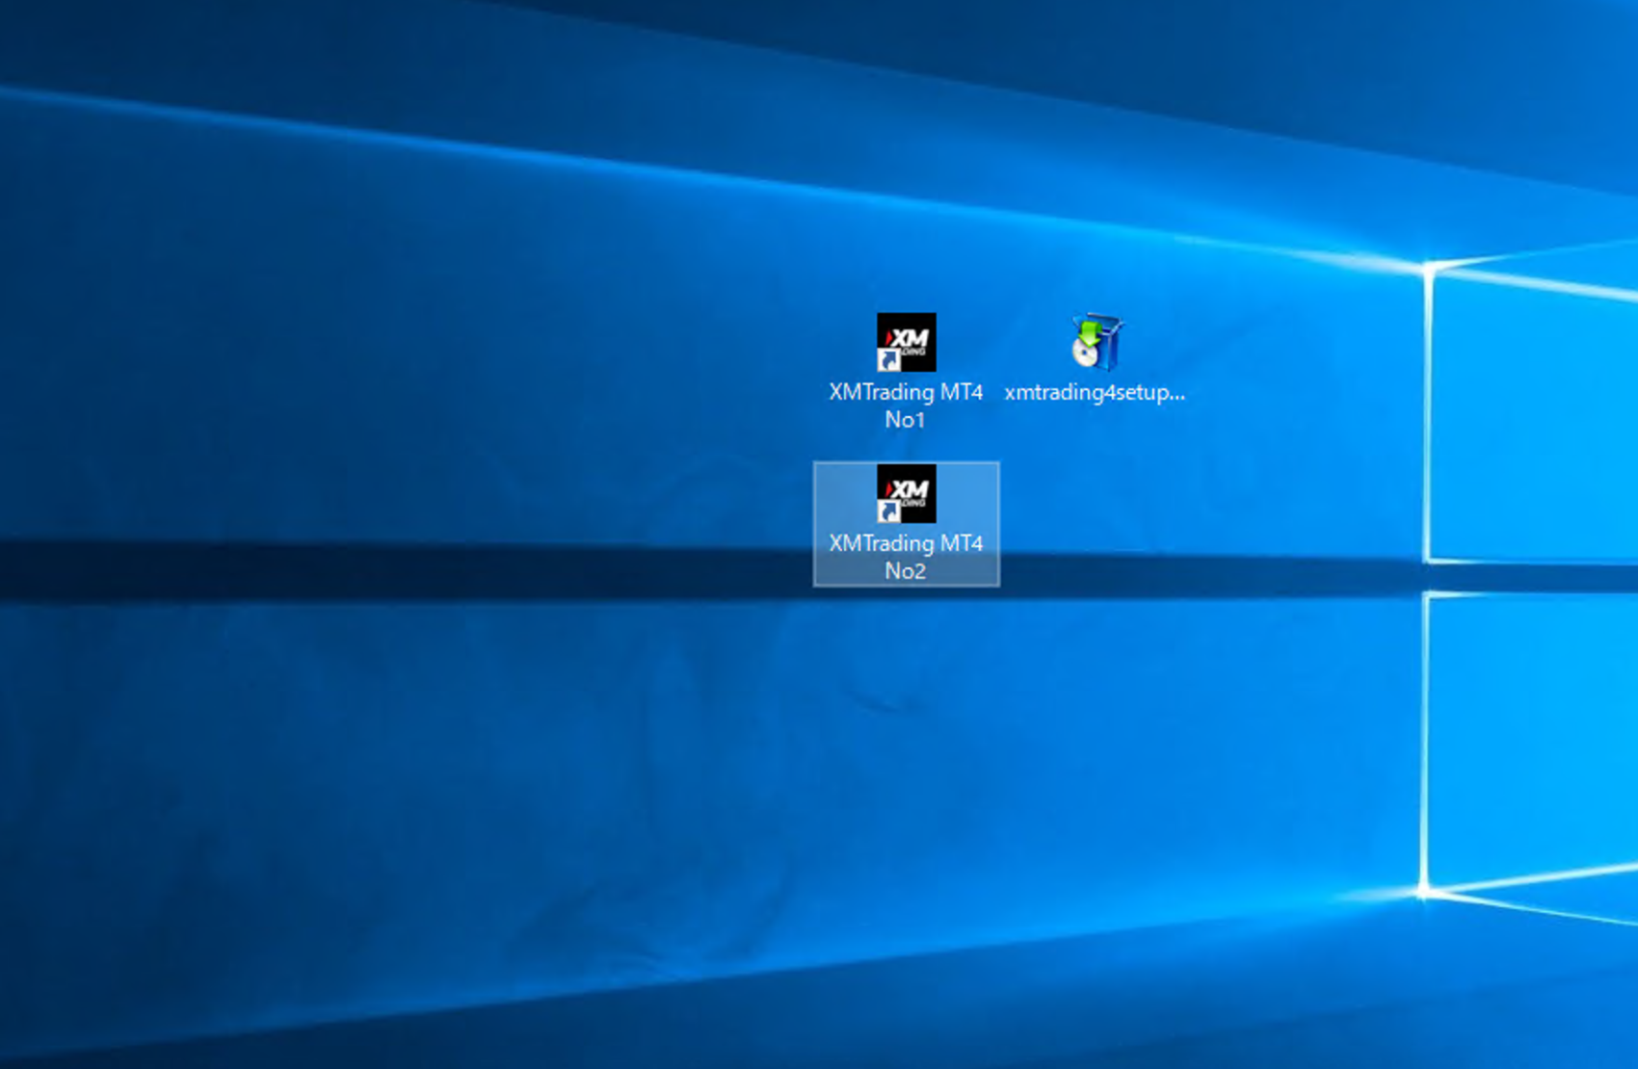
Task: Click XM logo on the No1 shortcut
Action: pos(909,337)
